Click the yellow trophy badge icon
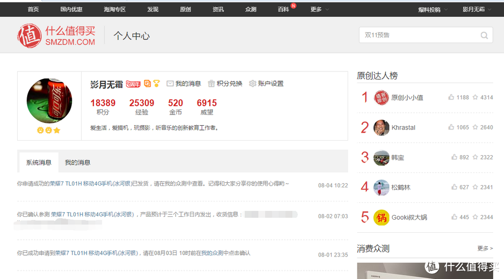This screenshot has width=504, height=279. pos(156,84)
